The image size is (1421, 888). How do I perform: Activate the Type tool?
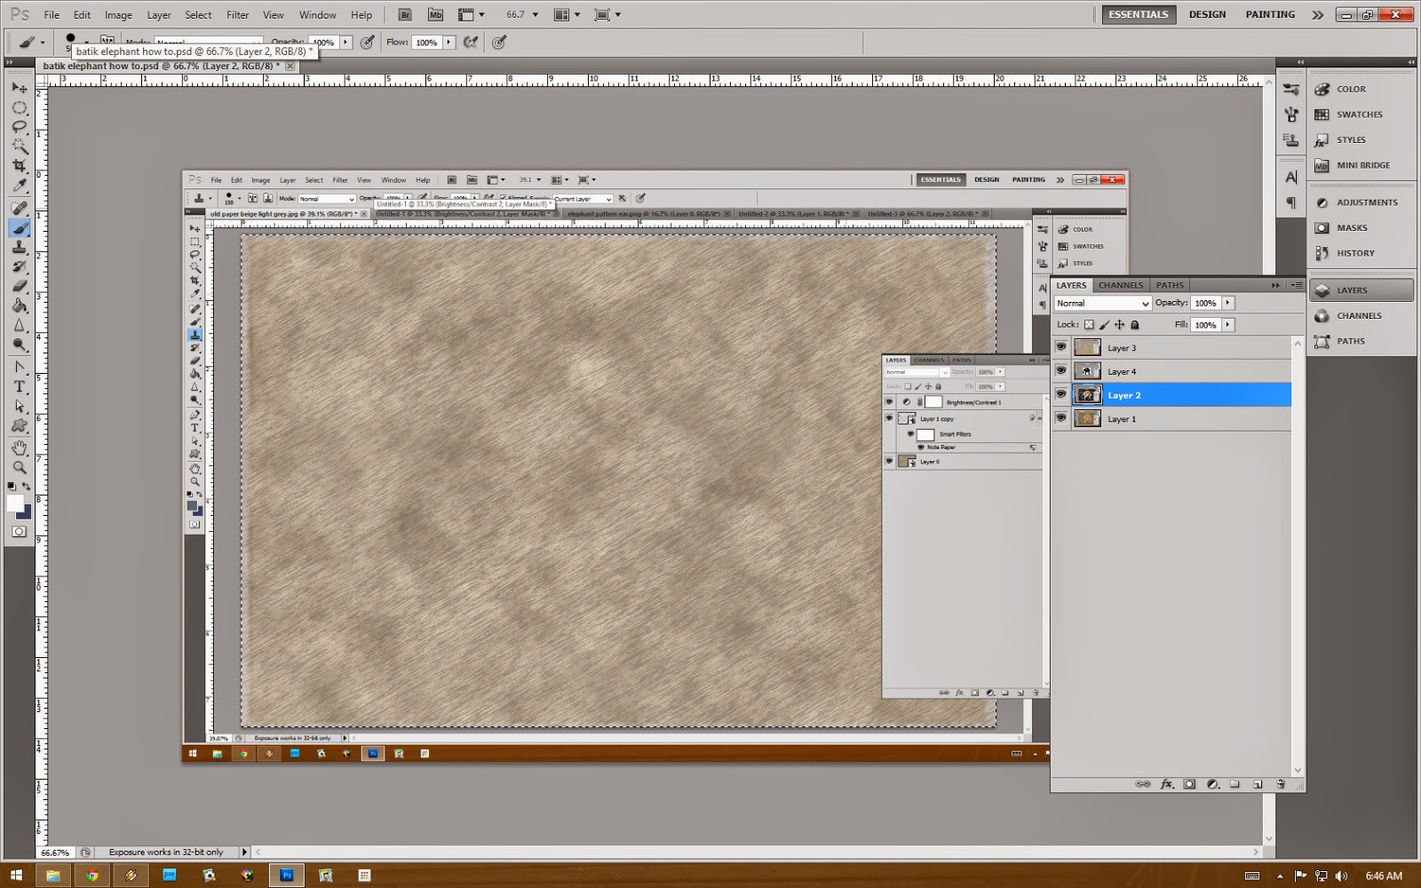(x=19, y=386)
